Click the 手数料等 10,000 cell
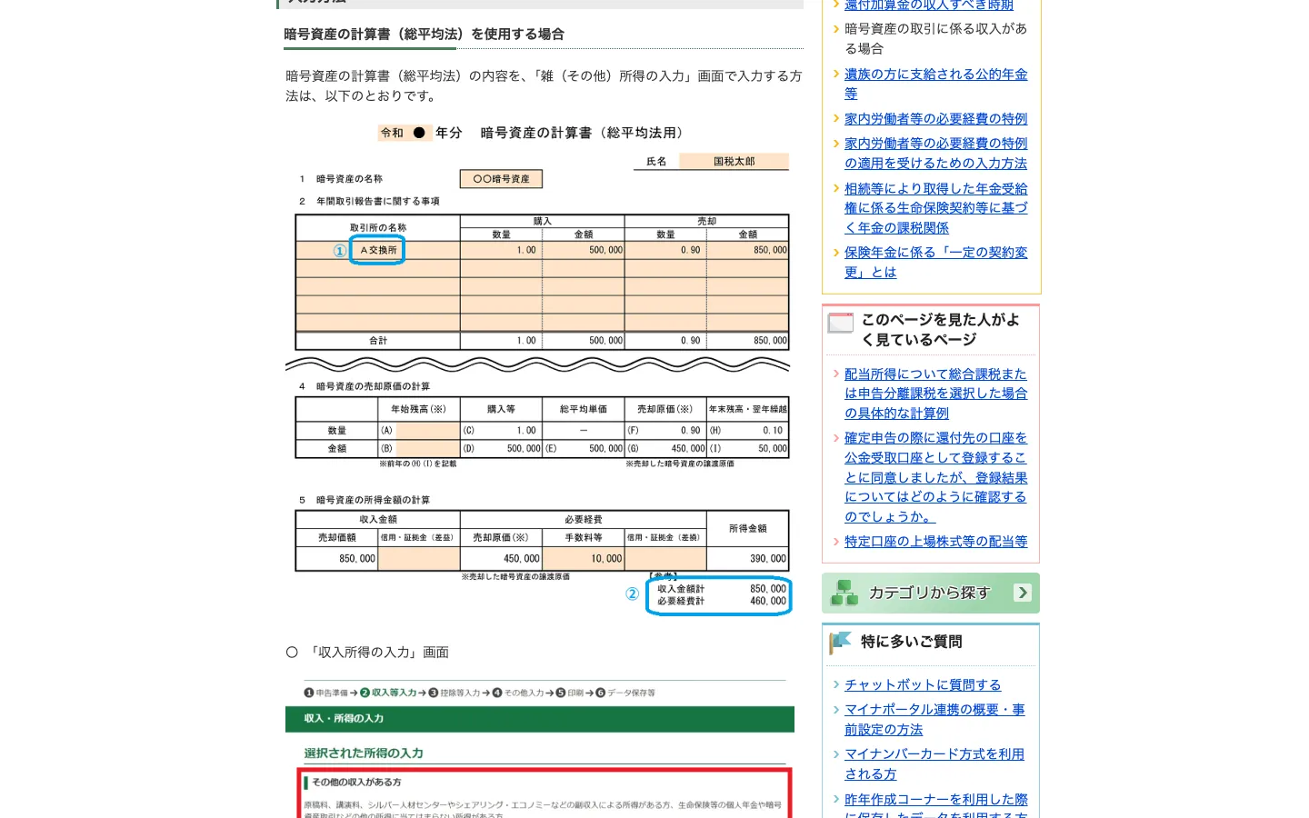This screenshot has height=818, width=1309. pos(584,559)
